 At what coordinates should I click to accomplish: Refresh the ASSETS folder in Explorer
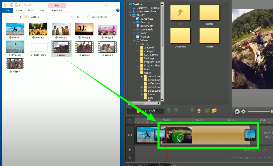(78, 17)
